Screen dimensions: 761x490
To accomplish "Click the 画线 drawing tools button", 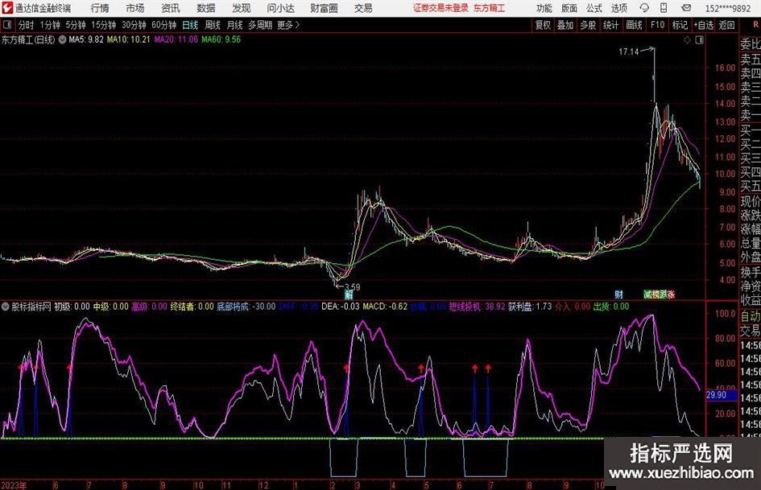I will coord(634,25).
